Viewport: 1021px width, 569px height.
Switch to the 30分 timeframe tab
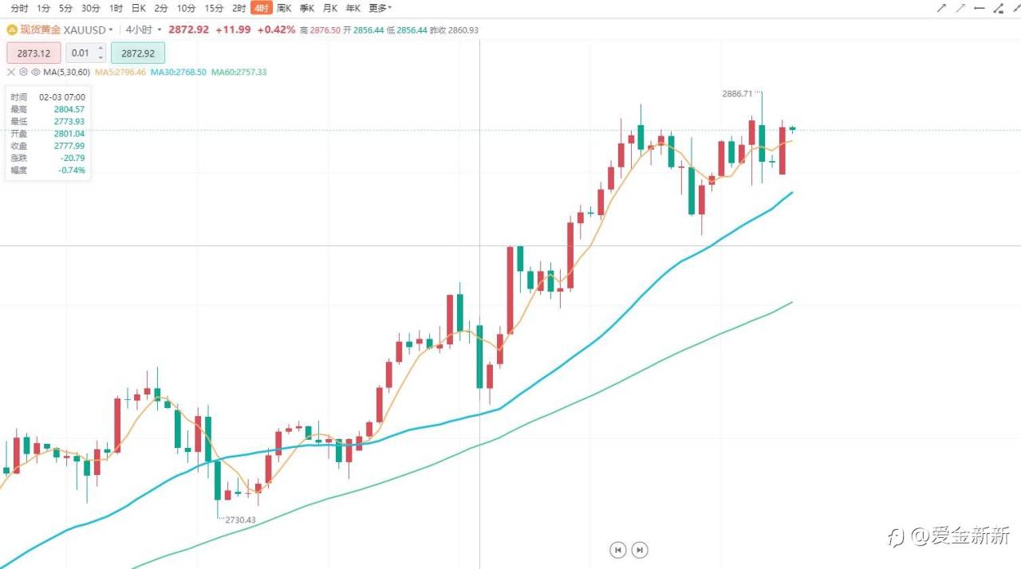[x=91, y=8]
